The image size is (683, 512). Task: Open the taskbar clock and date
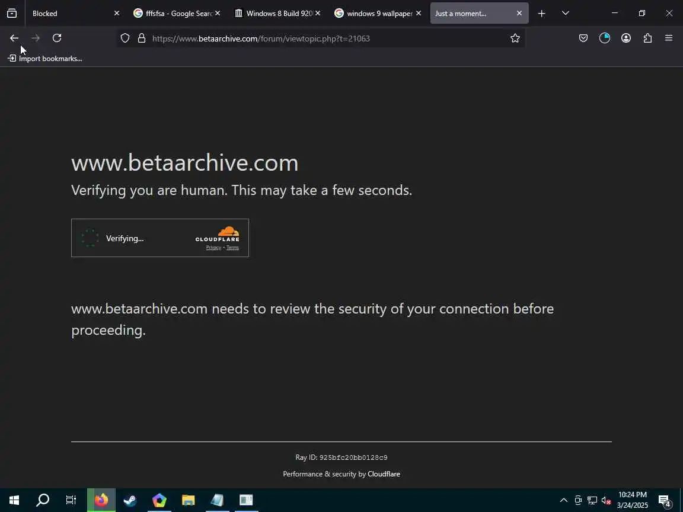pos(633,500)
